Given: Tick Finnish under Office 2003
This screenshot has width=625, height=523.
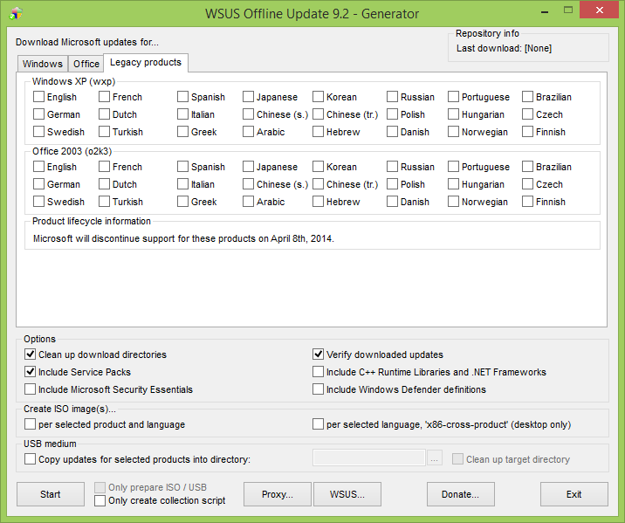Looking at the screenshot, I should click(528, 202).
